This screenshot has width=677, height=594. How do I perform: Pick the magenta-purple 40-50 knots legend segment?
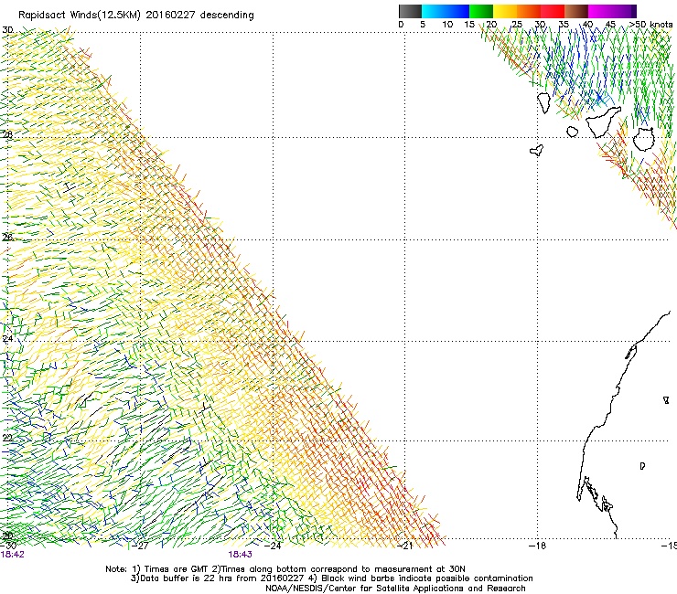coord(612,11)
